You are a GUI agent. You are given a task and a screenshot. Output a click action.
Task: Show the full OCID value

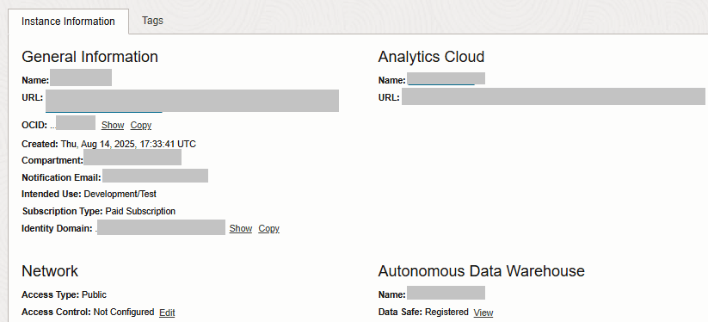click(113, 125)
